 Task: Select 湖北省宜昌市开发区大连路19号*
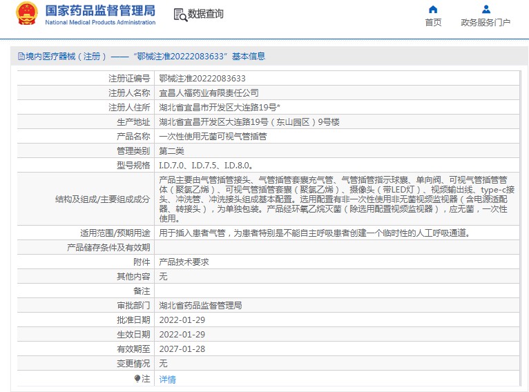click(x=220, y=107)
